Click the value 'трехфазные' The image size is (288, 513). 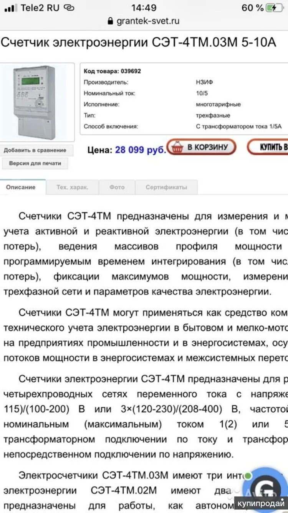coord(213,115)
